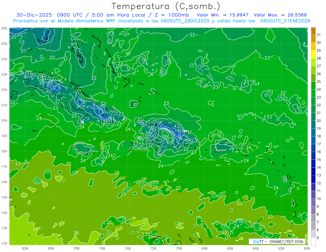Click the "64W" longitude axis label
Image resolution: width=326 pixels, height=252 pixels.
(x=256, y=248)
